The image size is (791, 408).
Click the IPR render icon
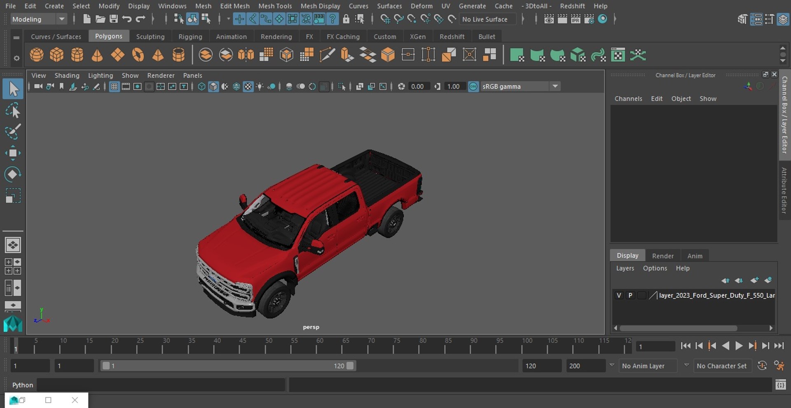576,19
